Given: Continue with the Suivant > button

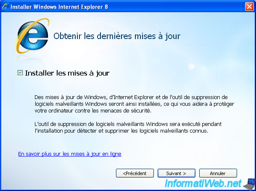Looking at the screenshot, I should [x=176, y=173].
